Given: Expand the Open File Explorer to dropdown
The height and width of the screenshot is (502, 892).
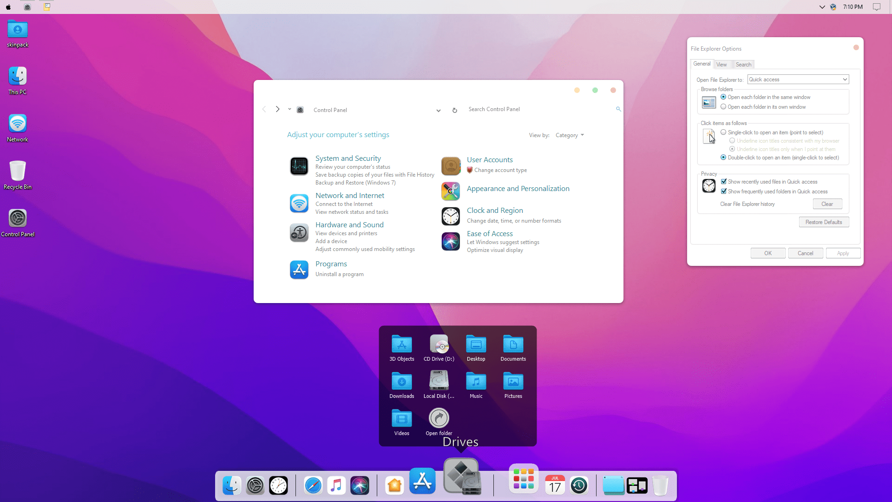Looking at the screenshot, I should coord(845,79).
